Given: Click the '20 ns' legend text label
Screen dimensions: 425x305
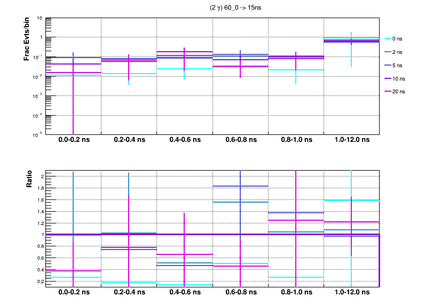Looking at the screenshot, I should pos(399,91).
